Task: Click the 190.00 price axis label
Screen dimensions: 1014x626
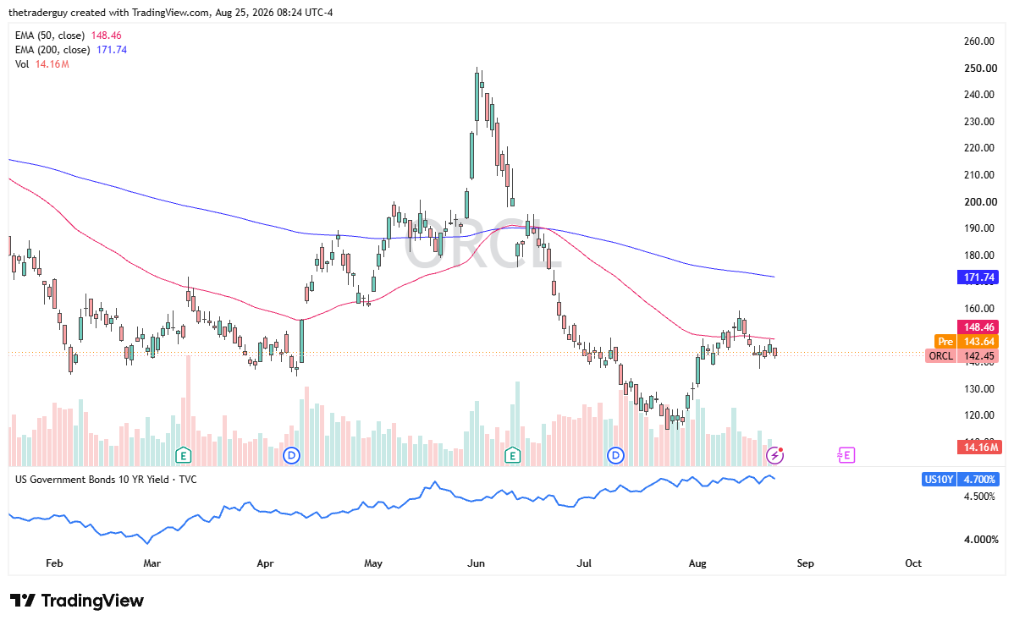Action: (x=979, y=228)
